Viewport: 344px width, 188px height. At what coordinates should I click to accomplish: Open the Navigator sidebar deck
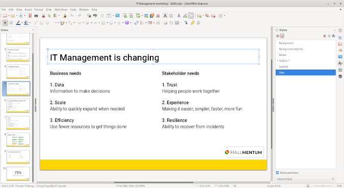pyautogui.click(x=340, y=76)
